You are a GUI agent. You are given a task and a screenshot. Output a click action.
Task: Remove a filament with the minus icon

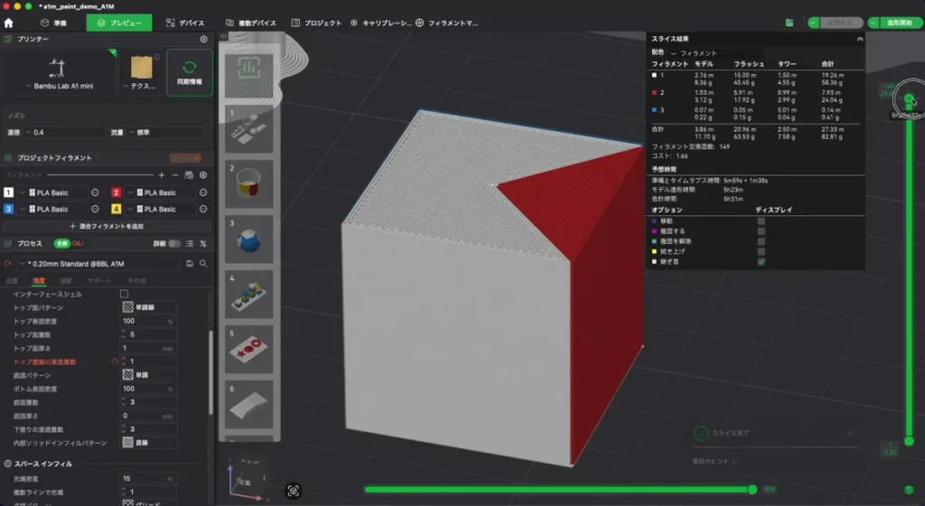(175, 175)
